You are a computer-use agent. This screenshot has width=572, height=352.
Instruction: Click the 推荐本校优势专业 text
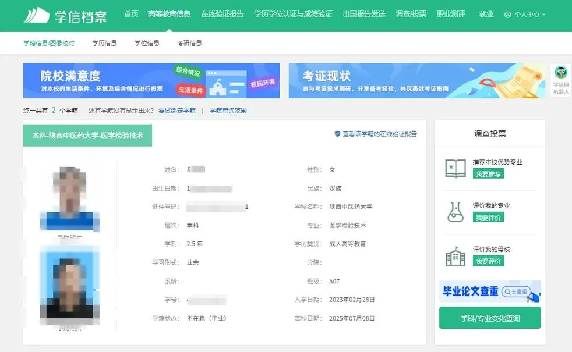click(497, 162)
